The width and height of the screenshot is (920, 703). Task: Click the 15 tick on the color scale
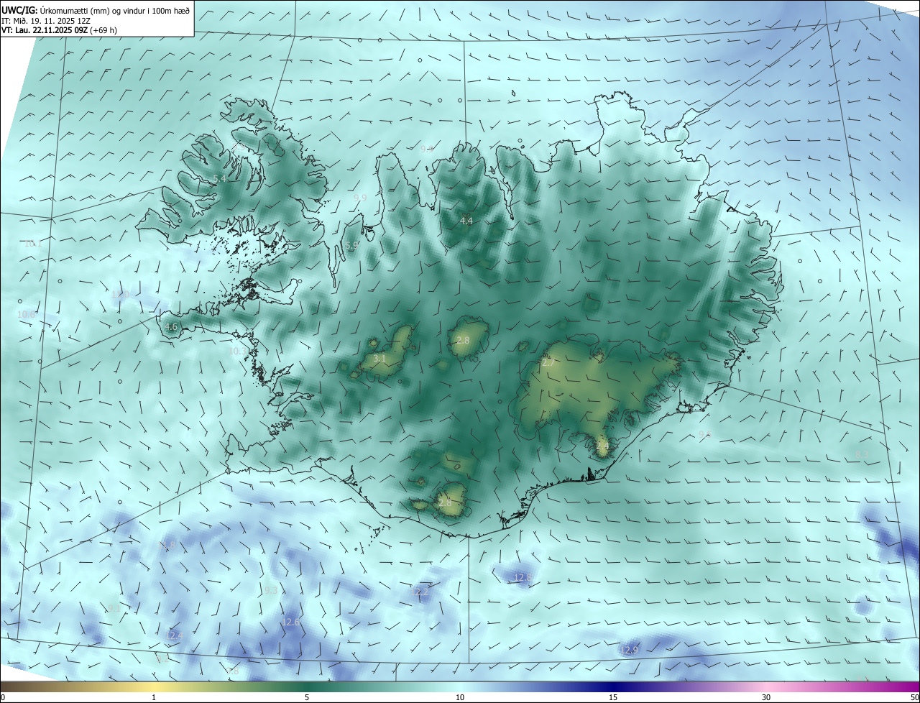613,697
